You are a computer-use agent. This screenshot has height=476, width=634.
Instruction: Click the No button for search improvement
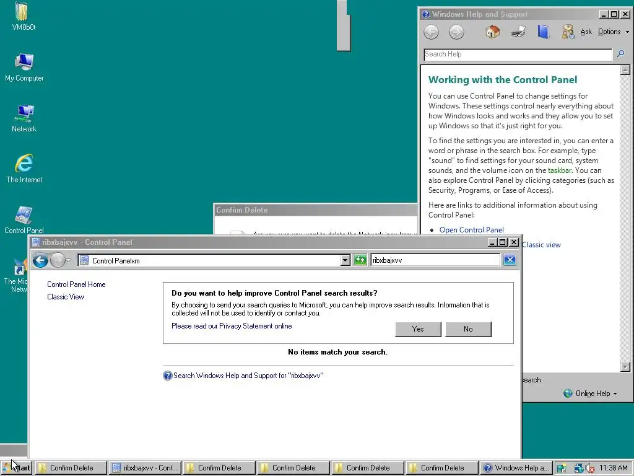click(x=468, y=329)
